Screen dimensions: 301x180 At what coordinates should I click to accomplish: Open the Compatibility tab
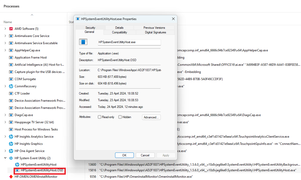[x=119, y=32]
